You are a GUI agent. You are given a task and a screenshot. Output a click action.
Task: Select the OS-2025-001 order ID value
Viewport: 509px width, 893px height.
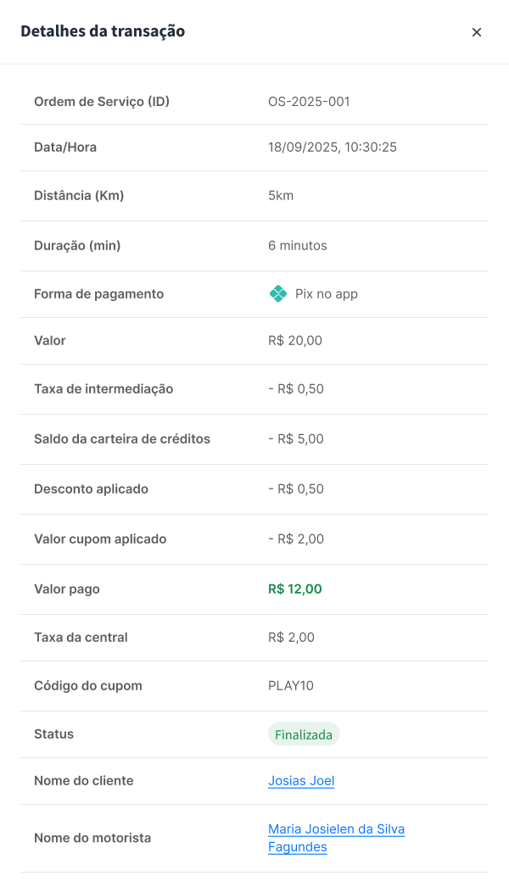pos(309,102)
